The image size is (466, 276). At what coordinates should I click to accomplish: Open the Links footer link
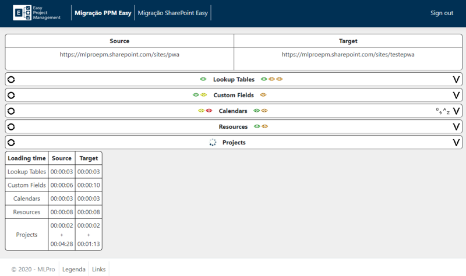tap(98, 269)
